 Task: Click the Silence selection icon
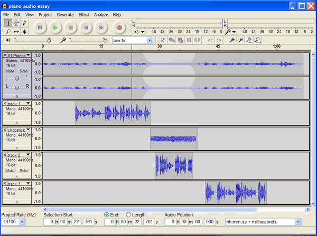[197, 40]
